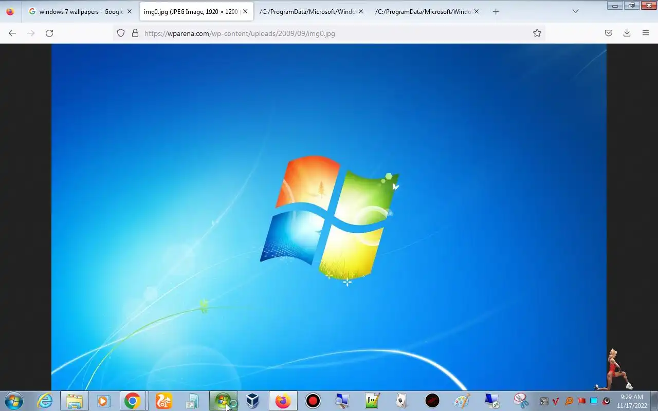658x411 pixels.
Task: Reload the page with the refresh button
Action: coord(49,33)
